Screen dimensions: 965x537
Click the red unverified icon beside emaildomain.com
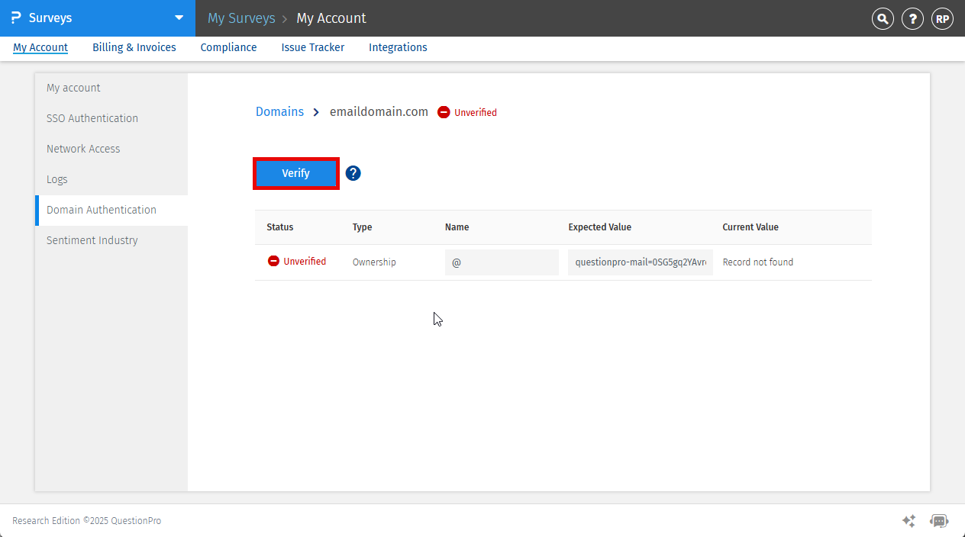tap(444, 112)
